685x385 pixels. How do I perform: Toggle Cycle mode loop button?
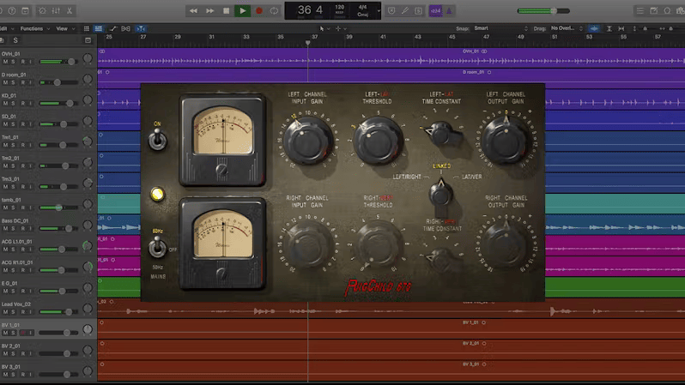tap(274, 11)
